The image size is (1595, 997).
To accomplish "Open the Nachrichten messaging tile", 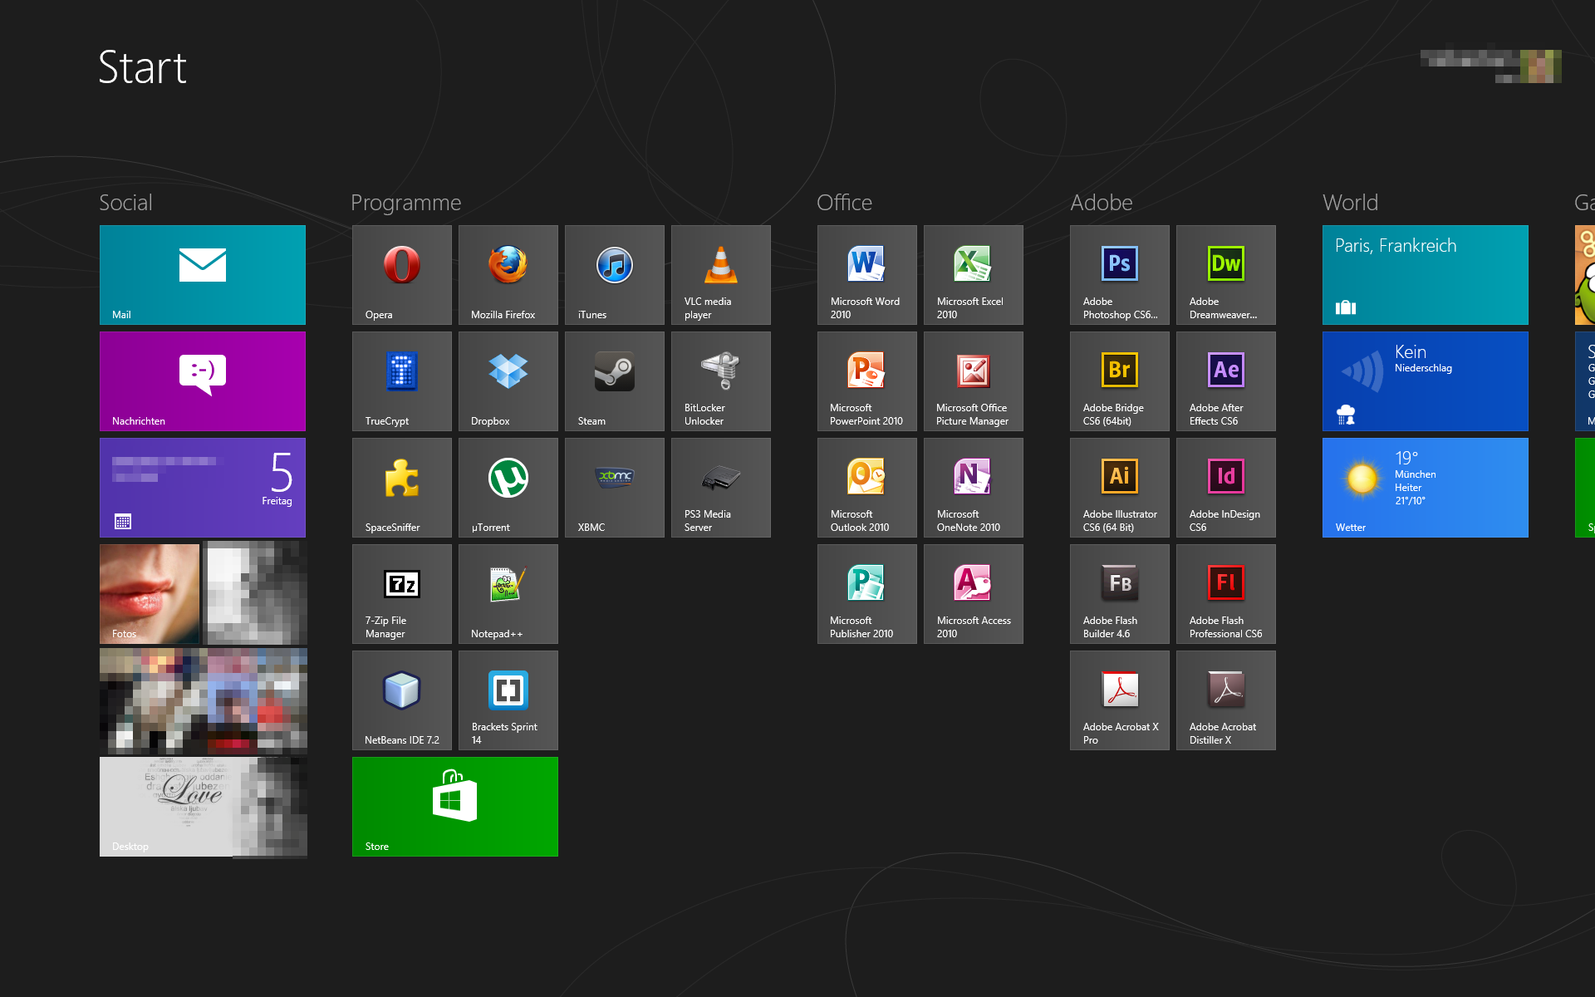I will coord(202,381).
